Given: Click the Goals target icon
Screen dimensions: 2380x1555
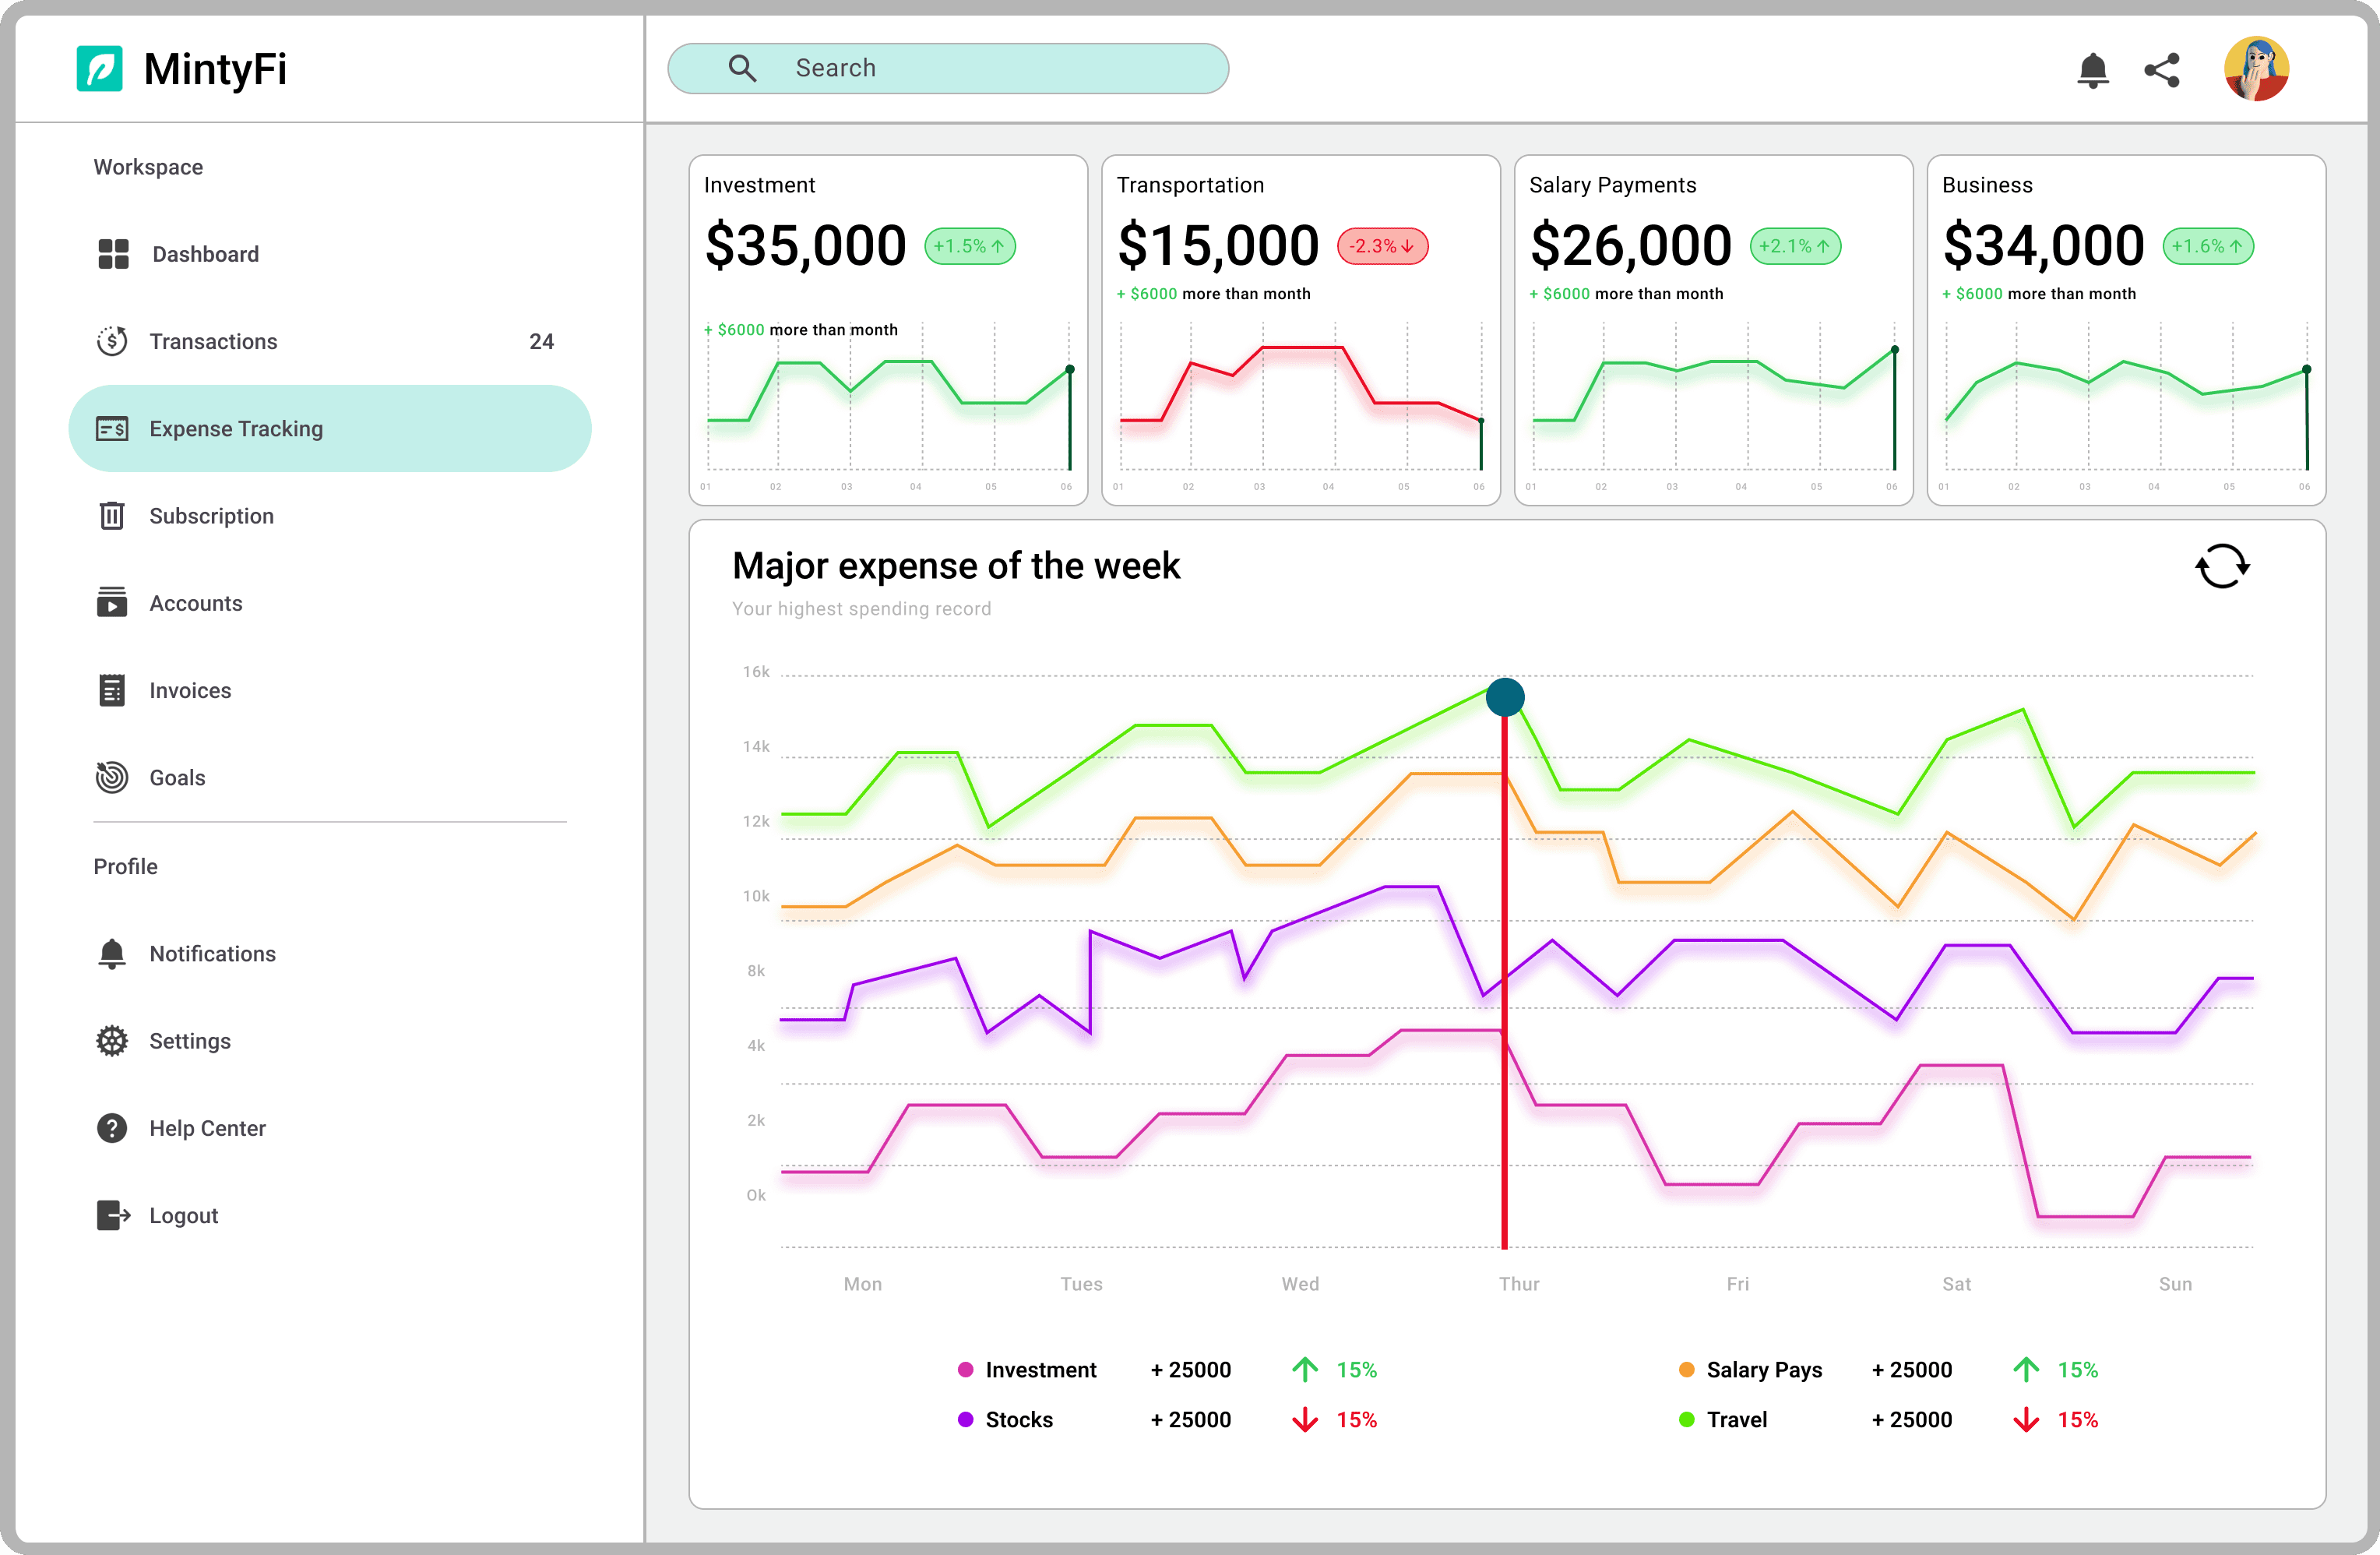Looking at the screenshot, I should (112, 777).
